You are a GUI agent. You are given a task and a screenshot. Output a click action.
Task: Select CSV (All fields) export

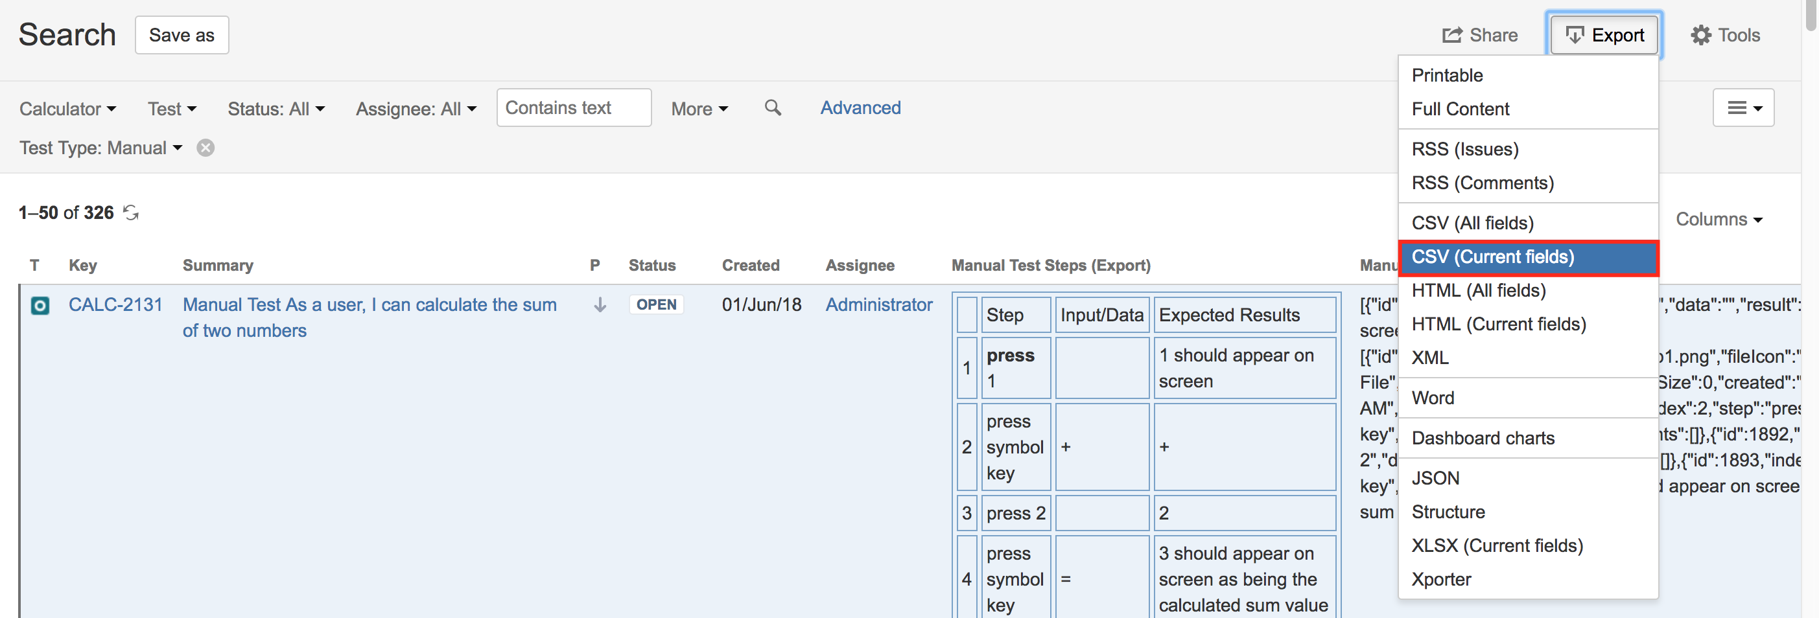[1528, 223]
